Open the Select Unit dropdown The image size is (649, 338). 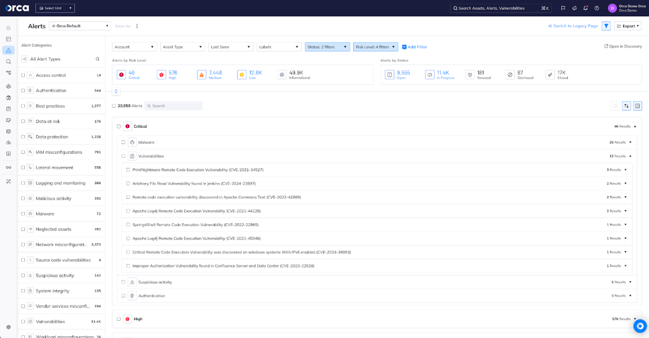pos(55,8)
